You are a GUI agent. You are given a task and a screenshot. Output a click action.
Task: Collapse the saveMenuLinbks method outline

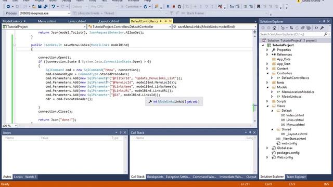15,45
